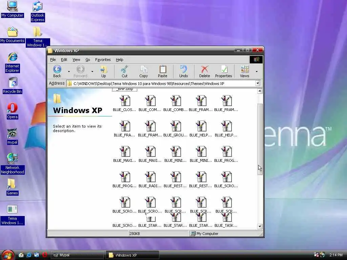Click the file list scroll up arrow
This screenshot has width=347, height=260.
[260, 91]
